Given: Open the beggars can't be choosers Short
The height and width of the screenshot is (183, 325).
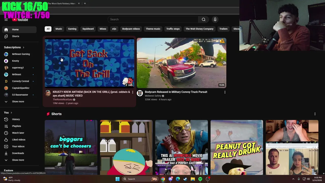Looking at the screenshot, I should pos(71,147).
